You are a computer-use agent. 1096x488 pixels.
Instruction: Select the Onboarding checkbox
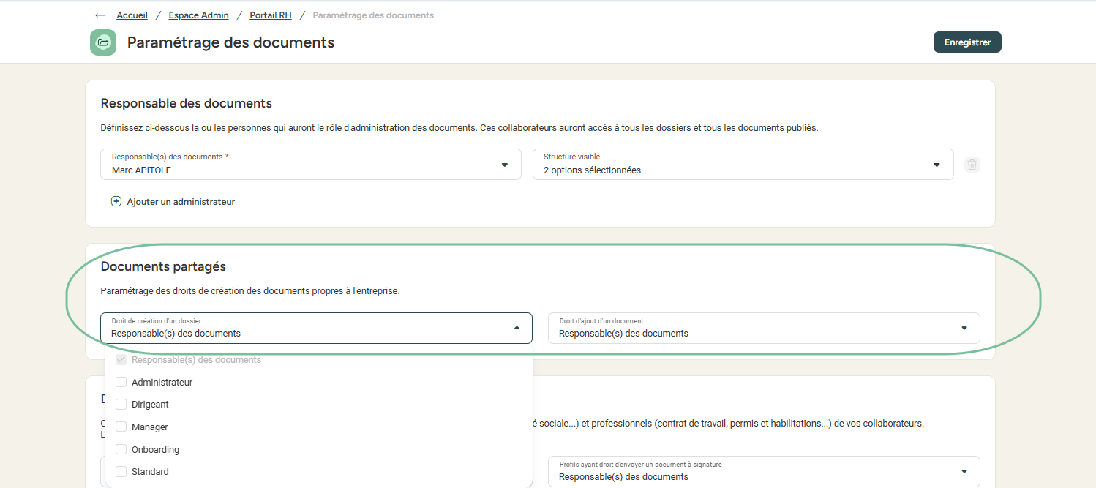click(x=121, y=450)
